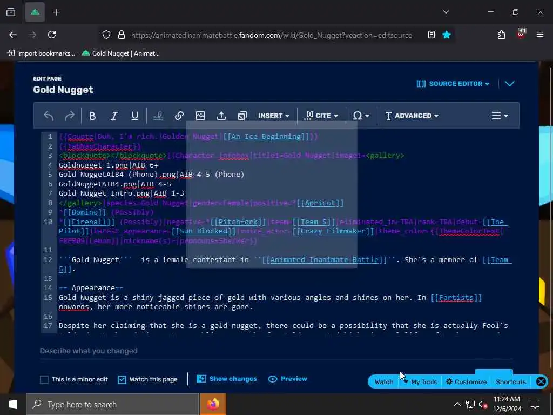Insert a link using the chain icon
The width and height of the screenshot is (553, 415).
179,116
